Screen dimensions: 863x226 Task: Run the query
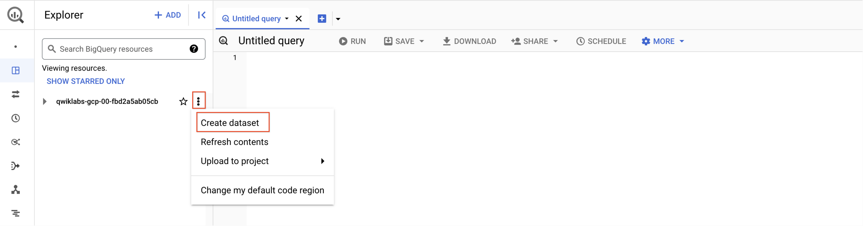352,41
